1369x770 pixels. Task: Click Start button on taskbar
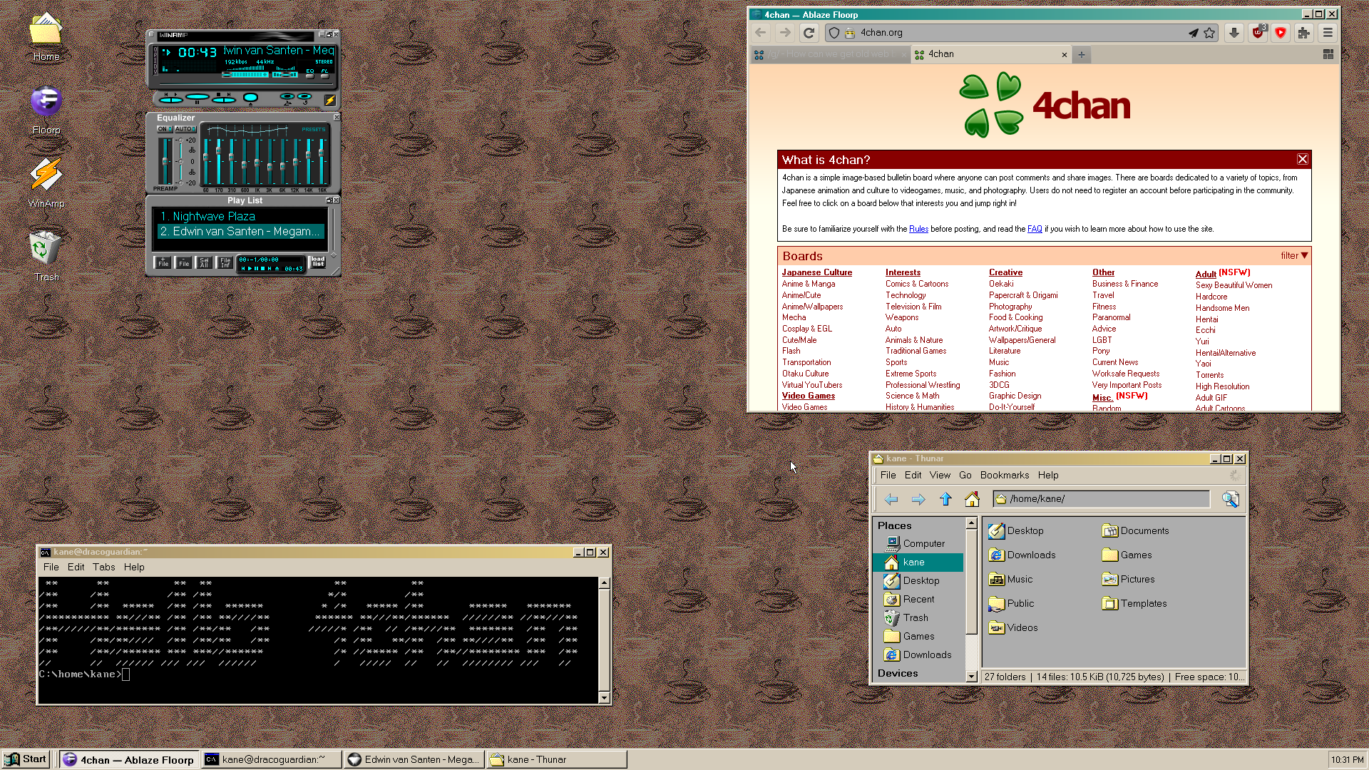click(x=26, y=759)
